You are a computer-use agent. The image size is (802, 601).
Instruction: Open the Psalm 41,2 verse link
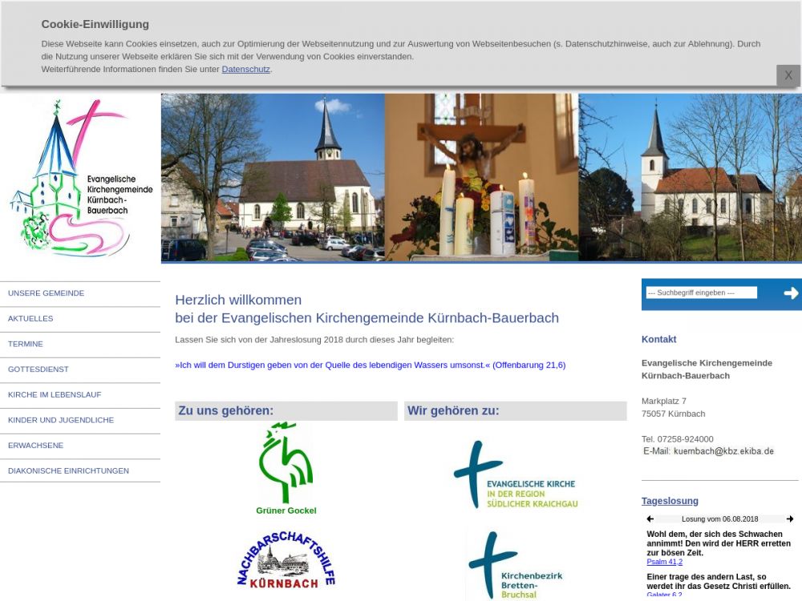665,563
